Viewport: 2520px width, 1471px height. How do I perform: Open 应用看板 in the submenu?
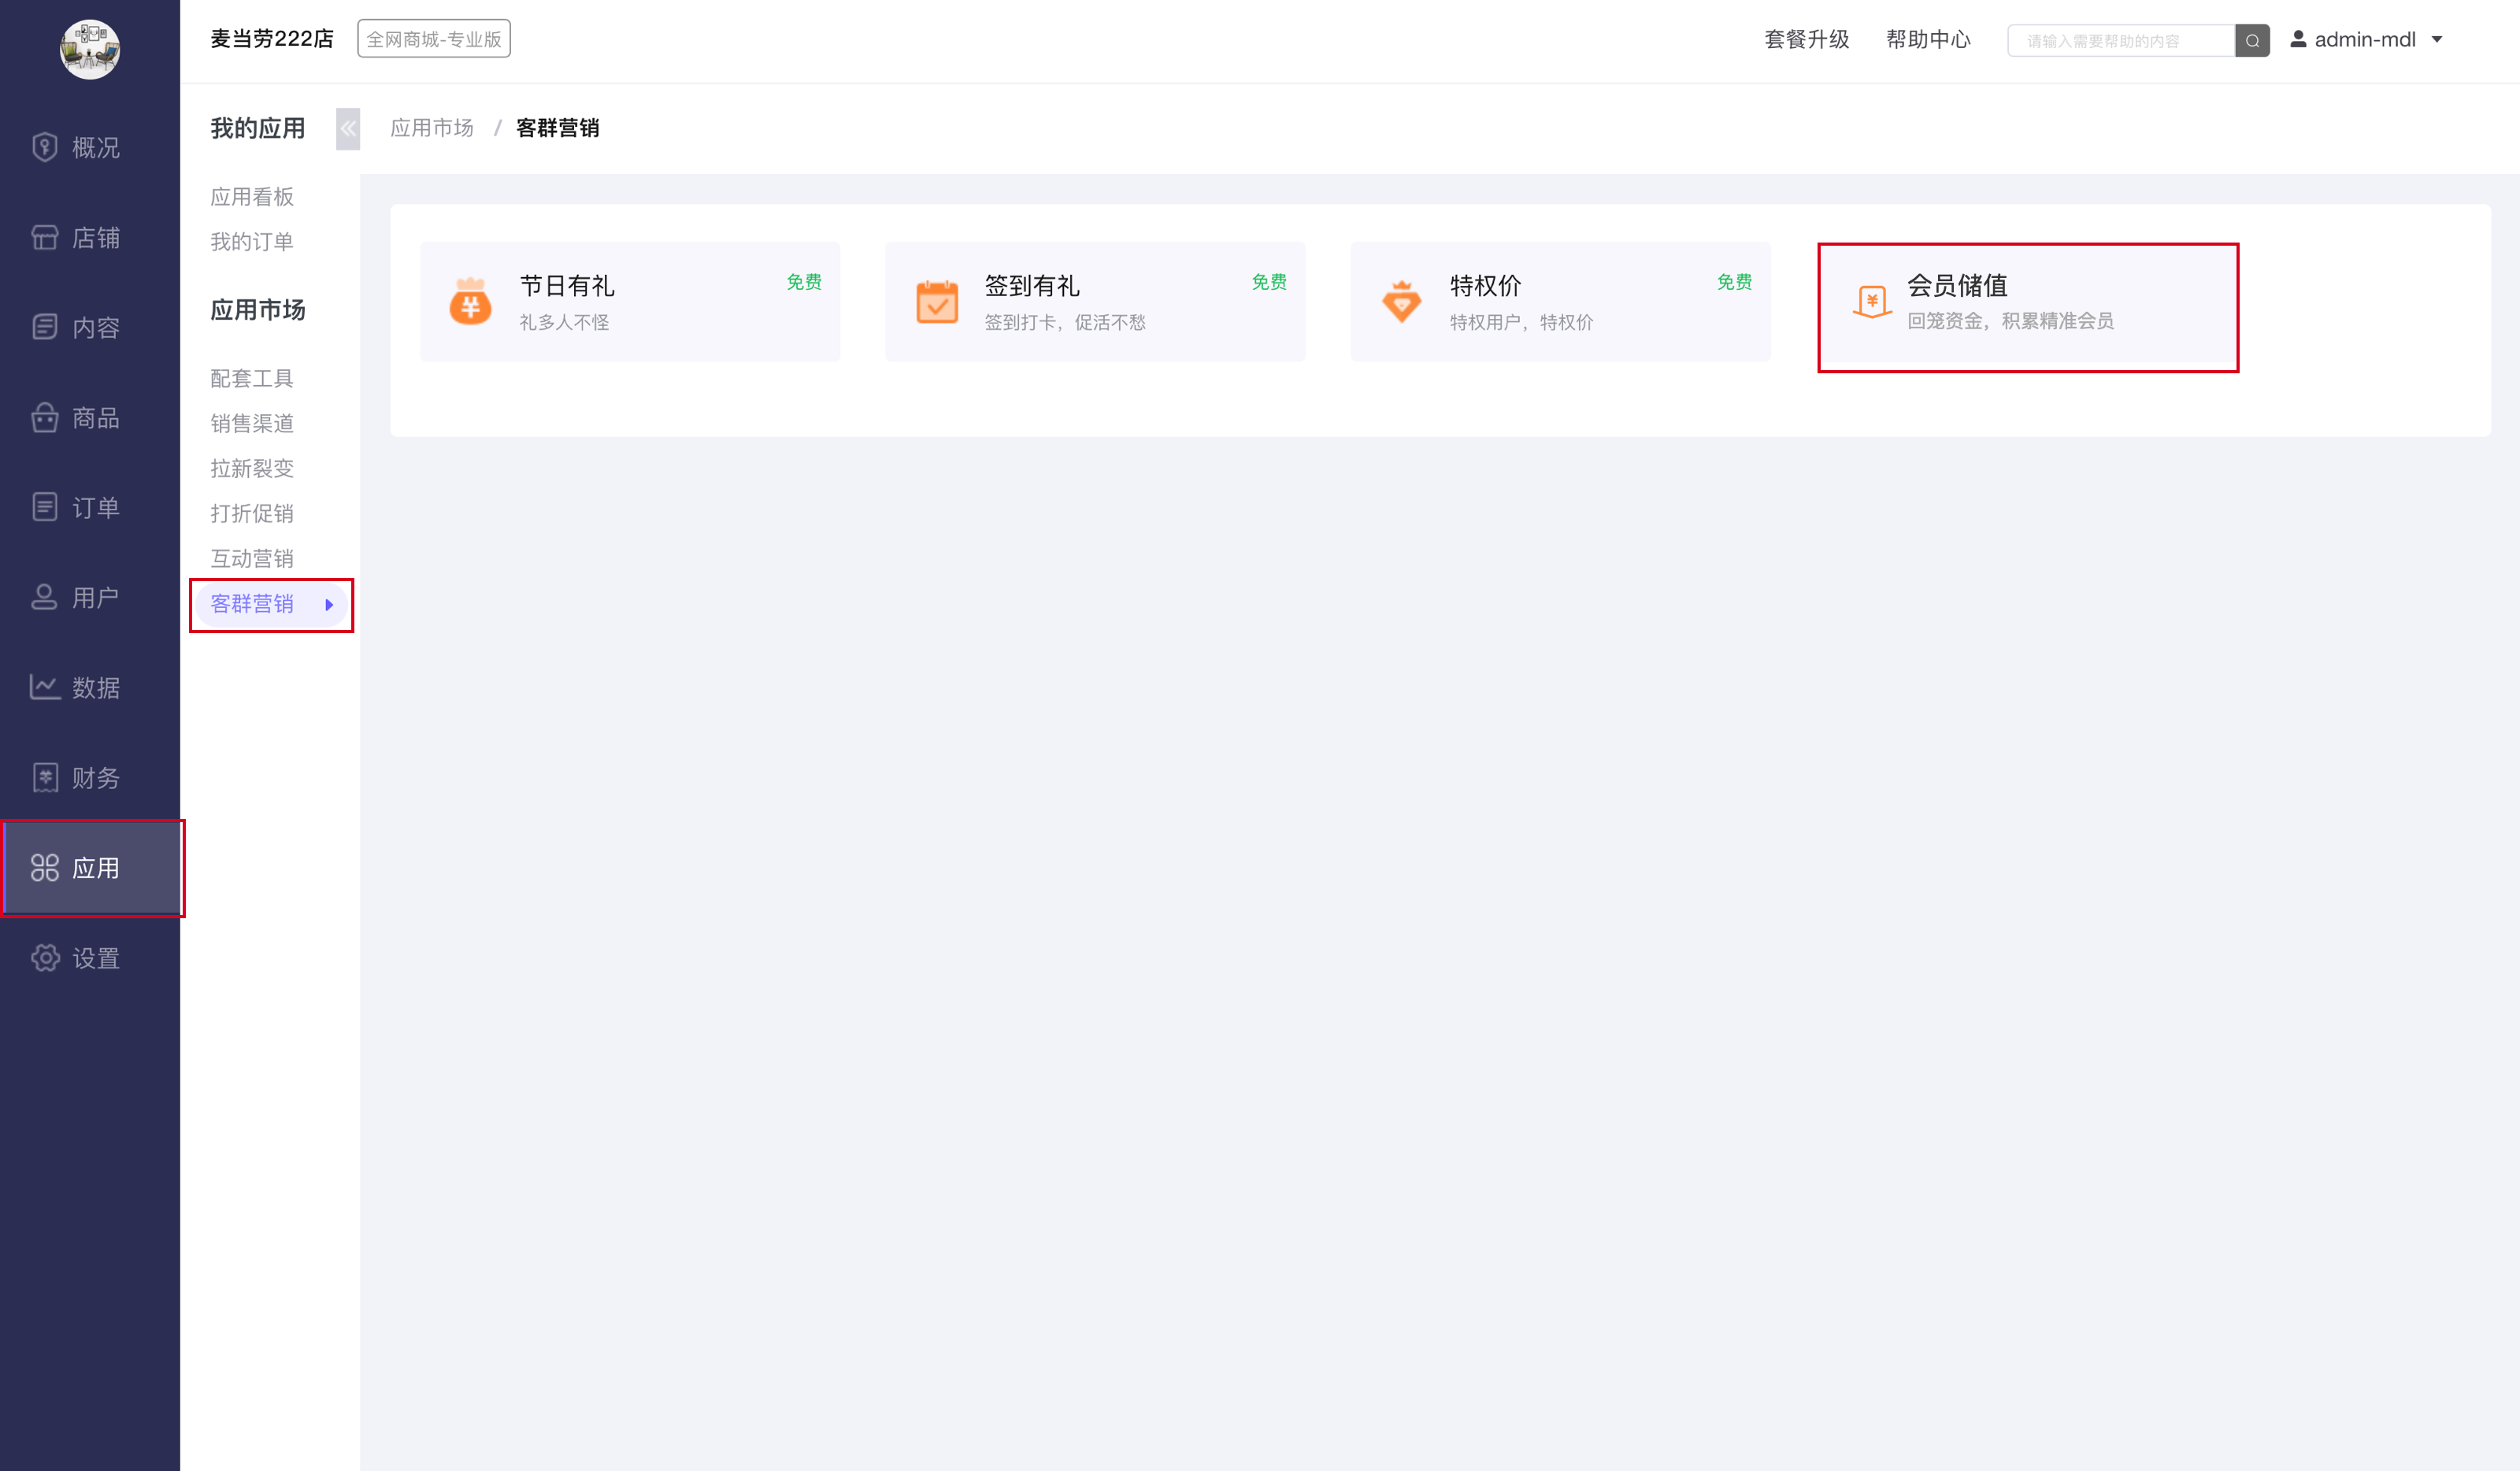[x=252, y=197]
